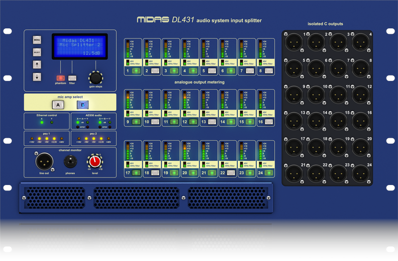Click isolated C output XLR connector 15
This screenshot has width=398, height=261.
tap(338, 121)
